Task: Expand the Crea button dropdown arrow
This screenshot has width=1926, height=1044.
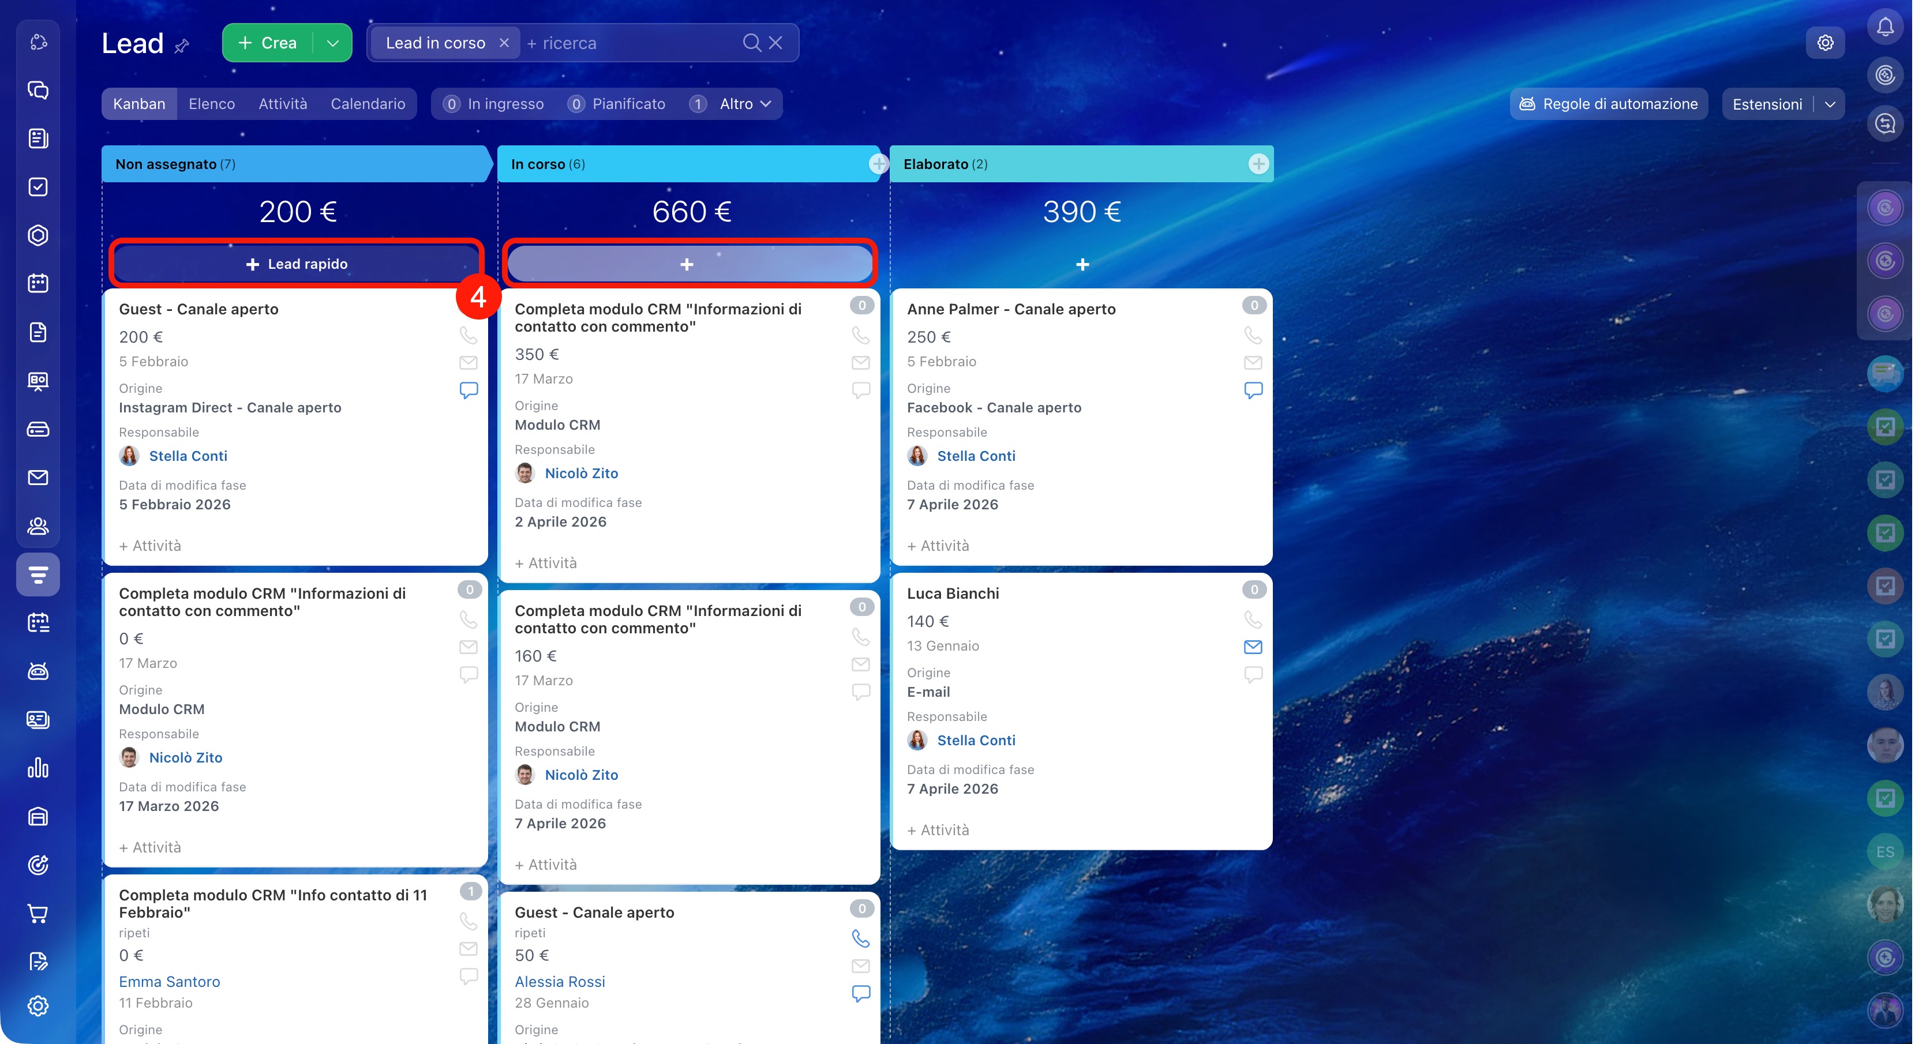Action: 334,43
